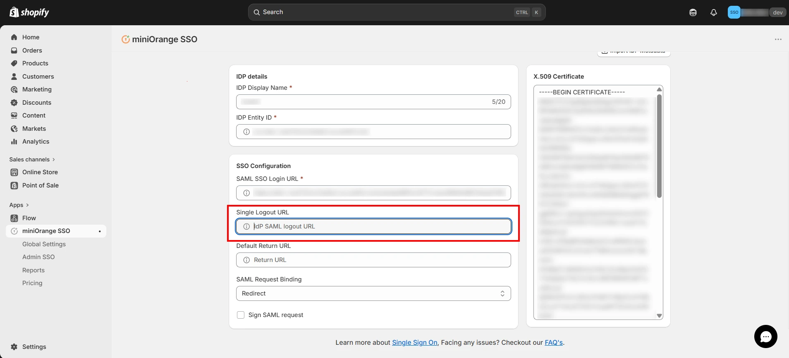The height and width of the screenshot is (358, 789).
Task: Focus the IDP Entity ID field
Action: (x=373, y=132)
